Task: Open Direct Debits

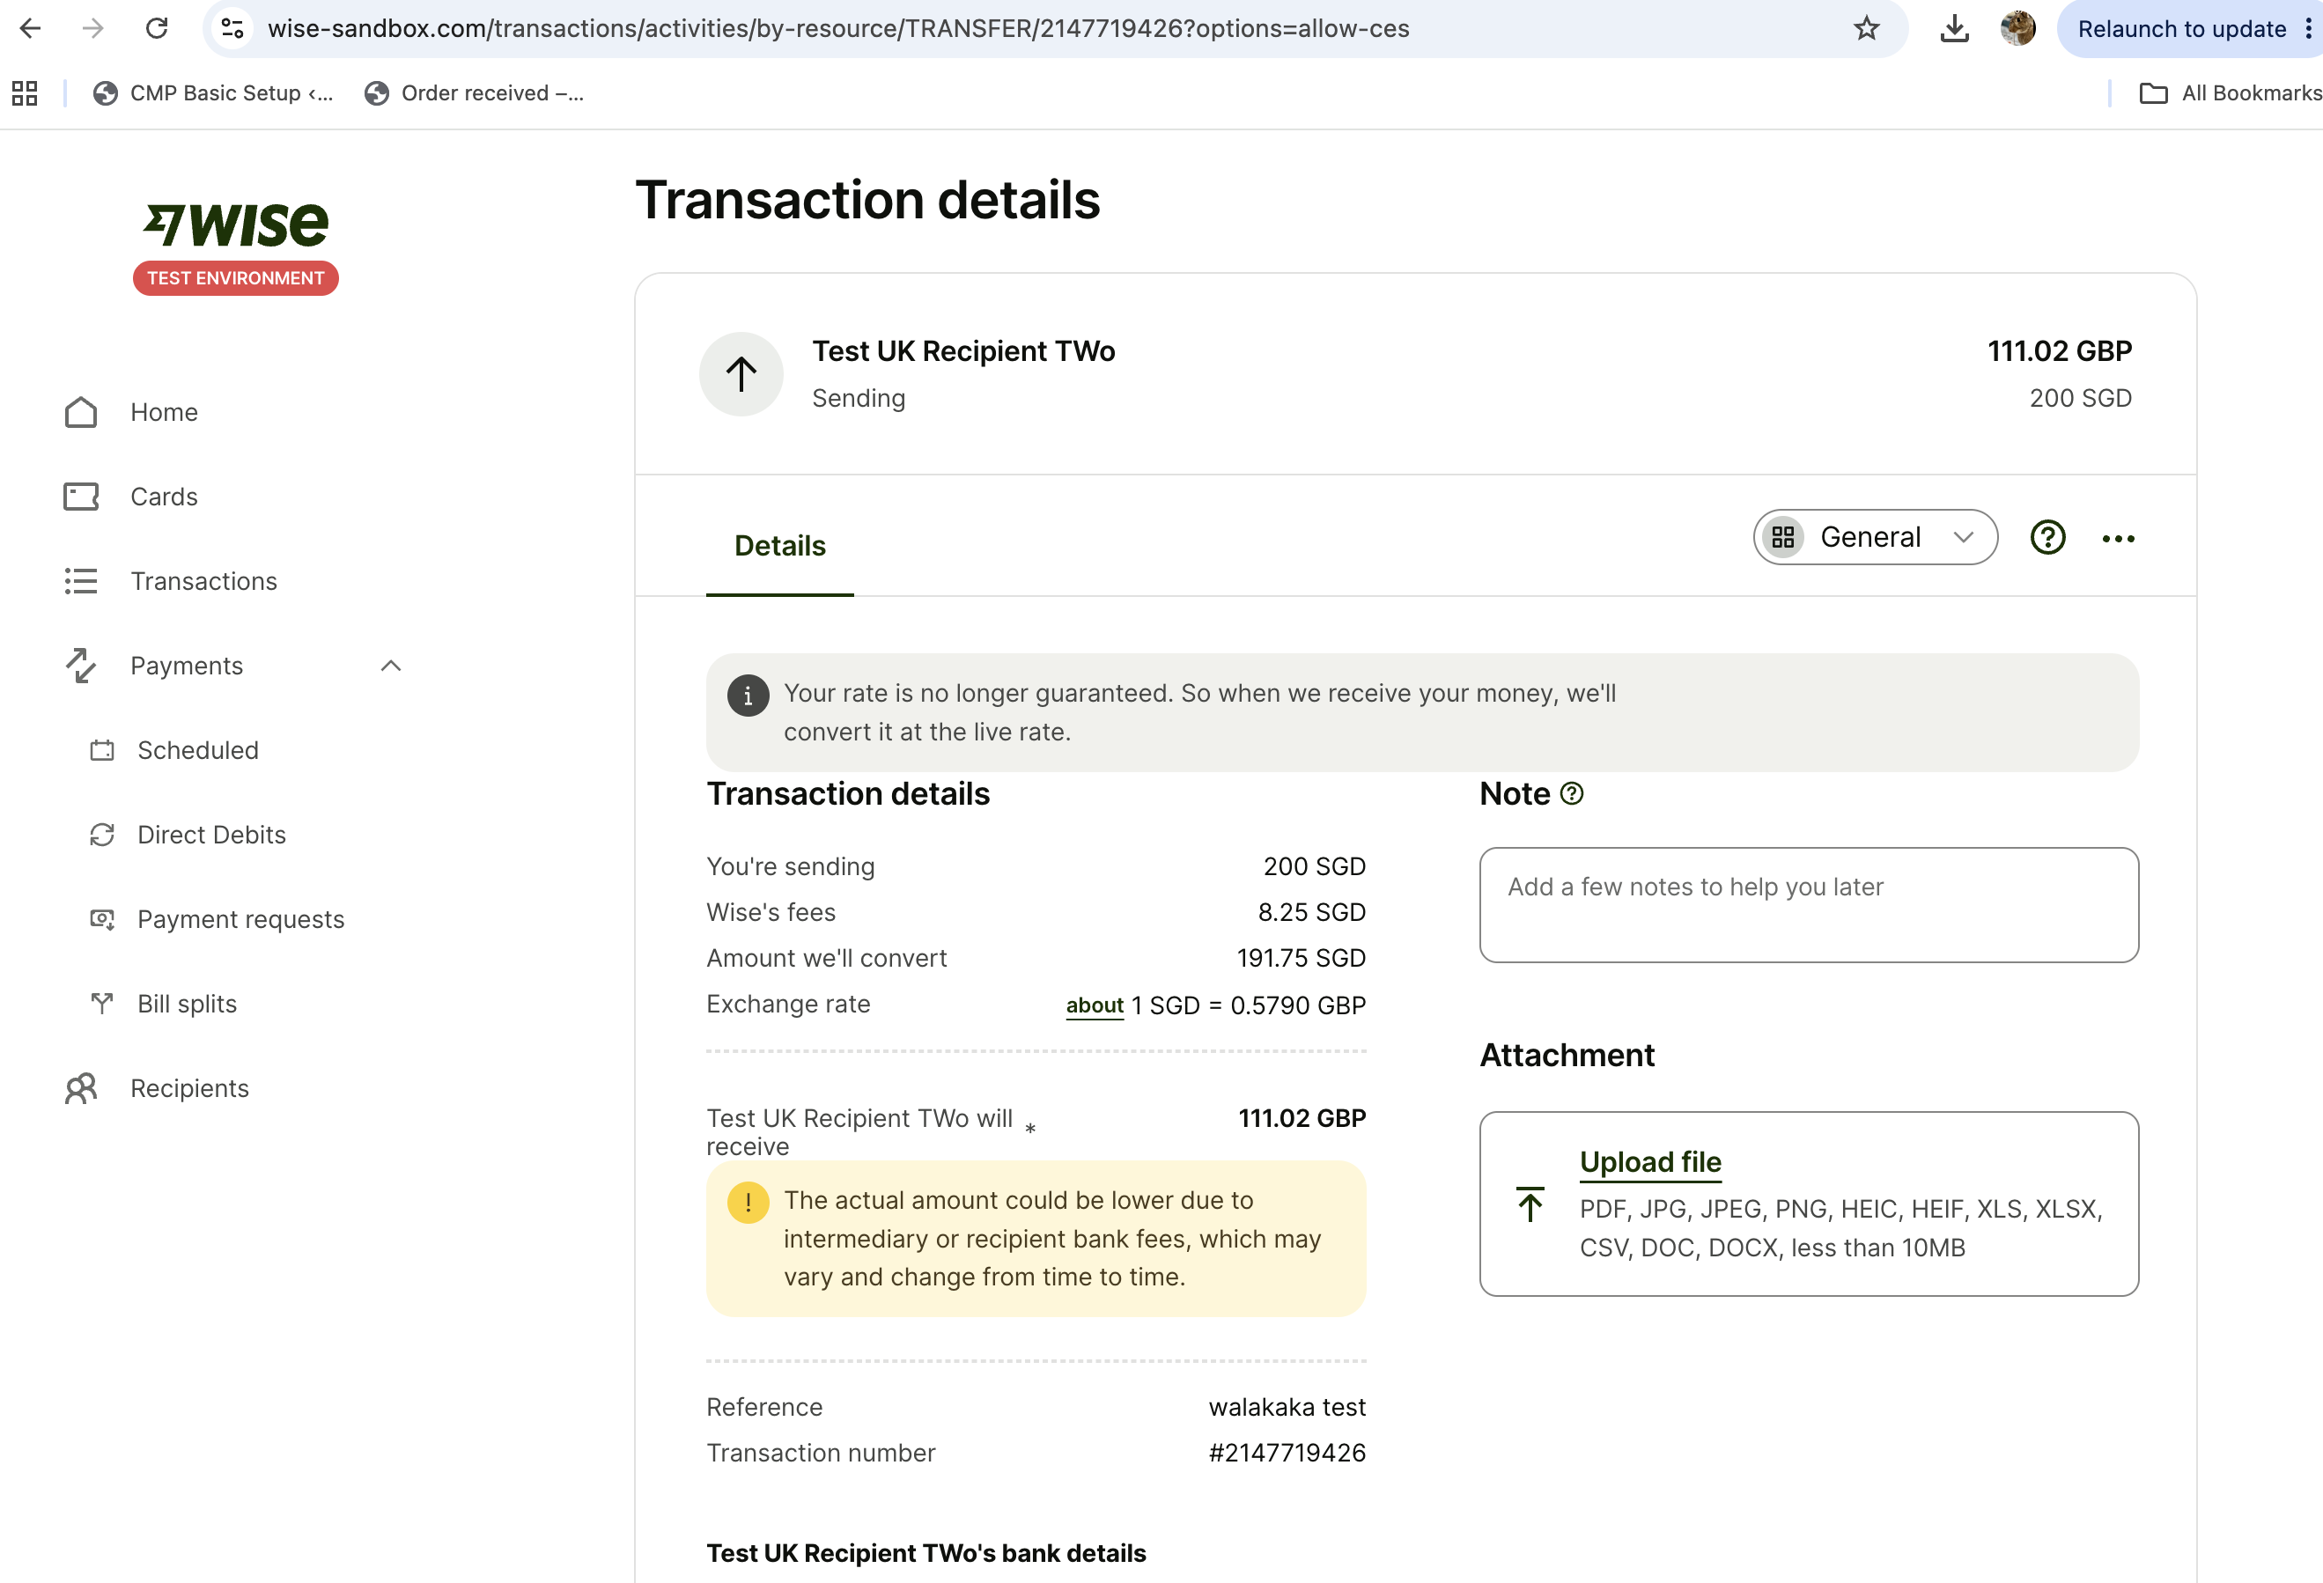Action: 212,835
